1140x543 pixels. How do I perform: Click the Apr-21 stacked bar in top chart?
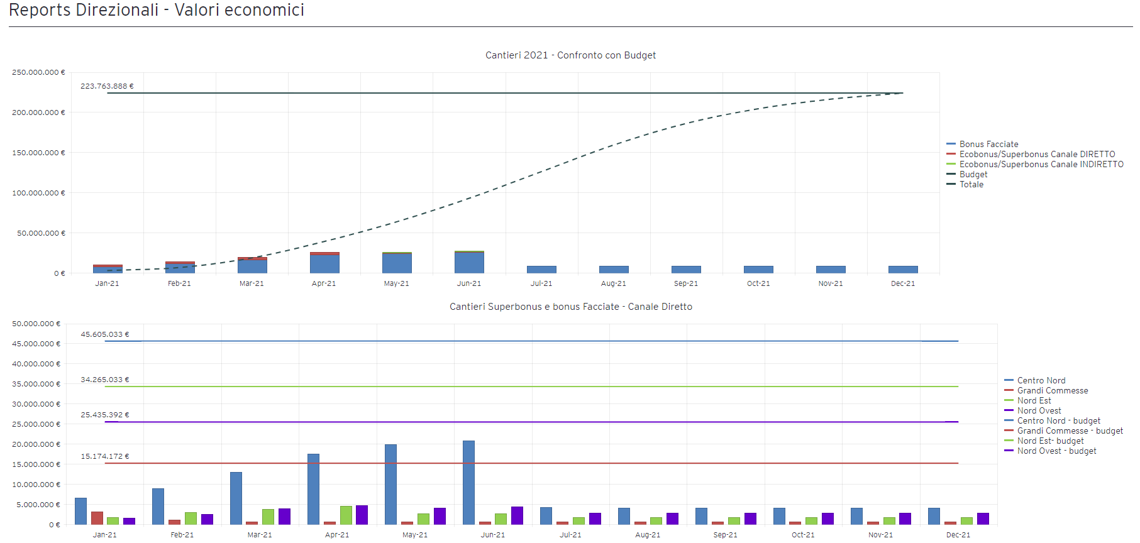click(x=324, y=263)
